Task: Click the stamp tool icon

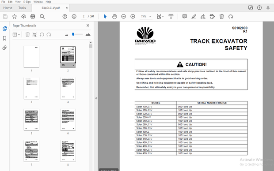Action: click(x=212, y=17)
